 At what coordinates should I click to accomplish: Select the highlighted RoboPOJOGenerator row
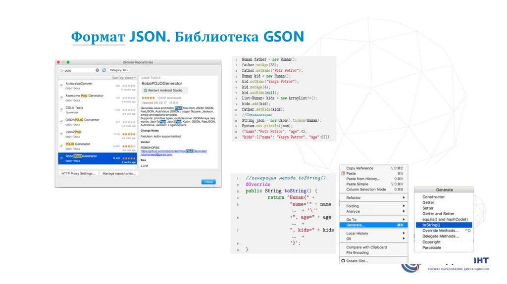[98, 158]
